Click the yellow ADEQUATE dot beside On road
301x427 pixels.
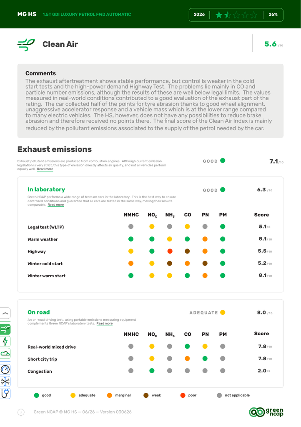[x=223, y=312]
